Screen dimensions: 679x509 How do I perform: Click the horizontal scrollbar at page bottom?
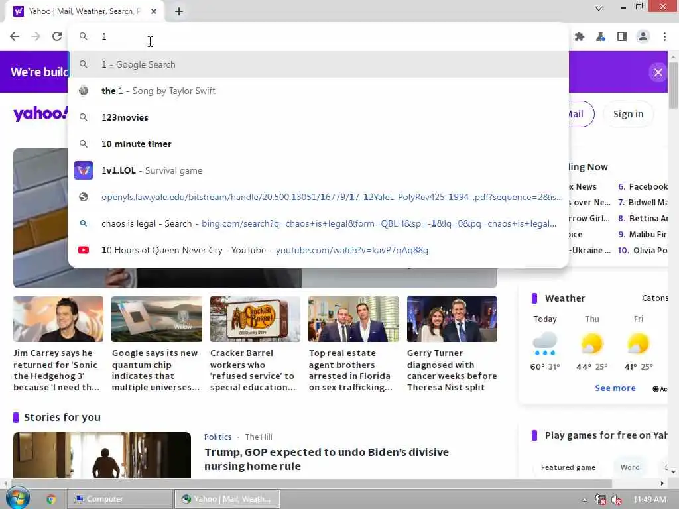click(x=312, y=483)
